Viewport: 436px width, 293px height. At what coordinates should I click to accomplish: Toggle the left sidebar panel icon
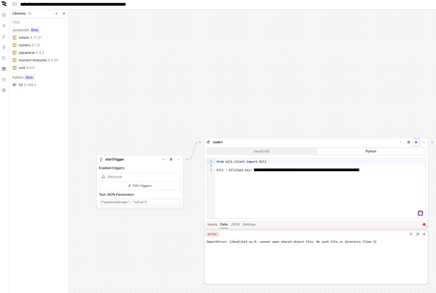[15, 4]
